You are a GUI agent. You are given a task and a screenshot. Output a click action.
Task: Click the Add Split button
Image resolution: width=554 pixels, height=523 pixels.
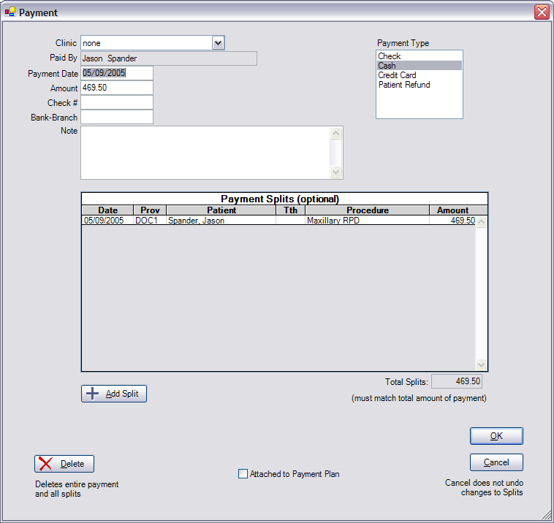pyautogui.click(x=114, y=394)
